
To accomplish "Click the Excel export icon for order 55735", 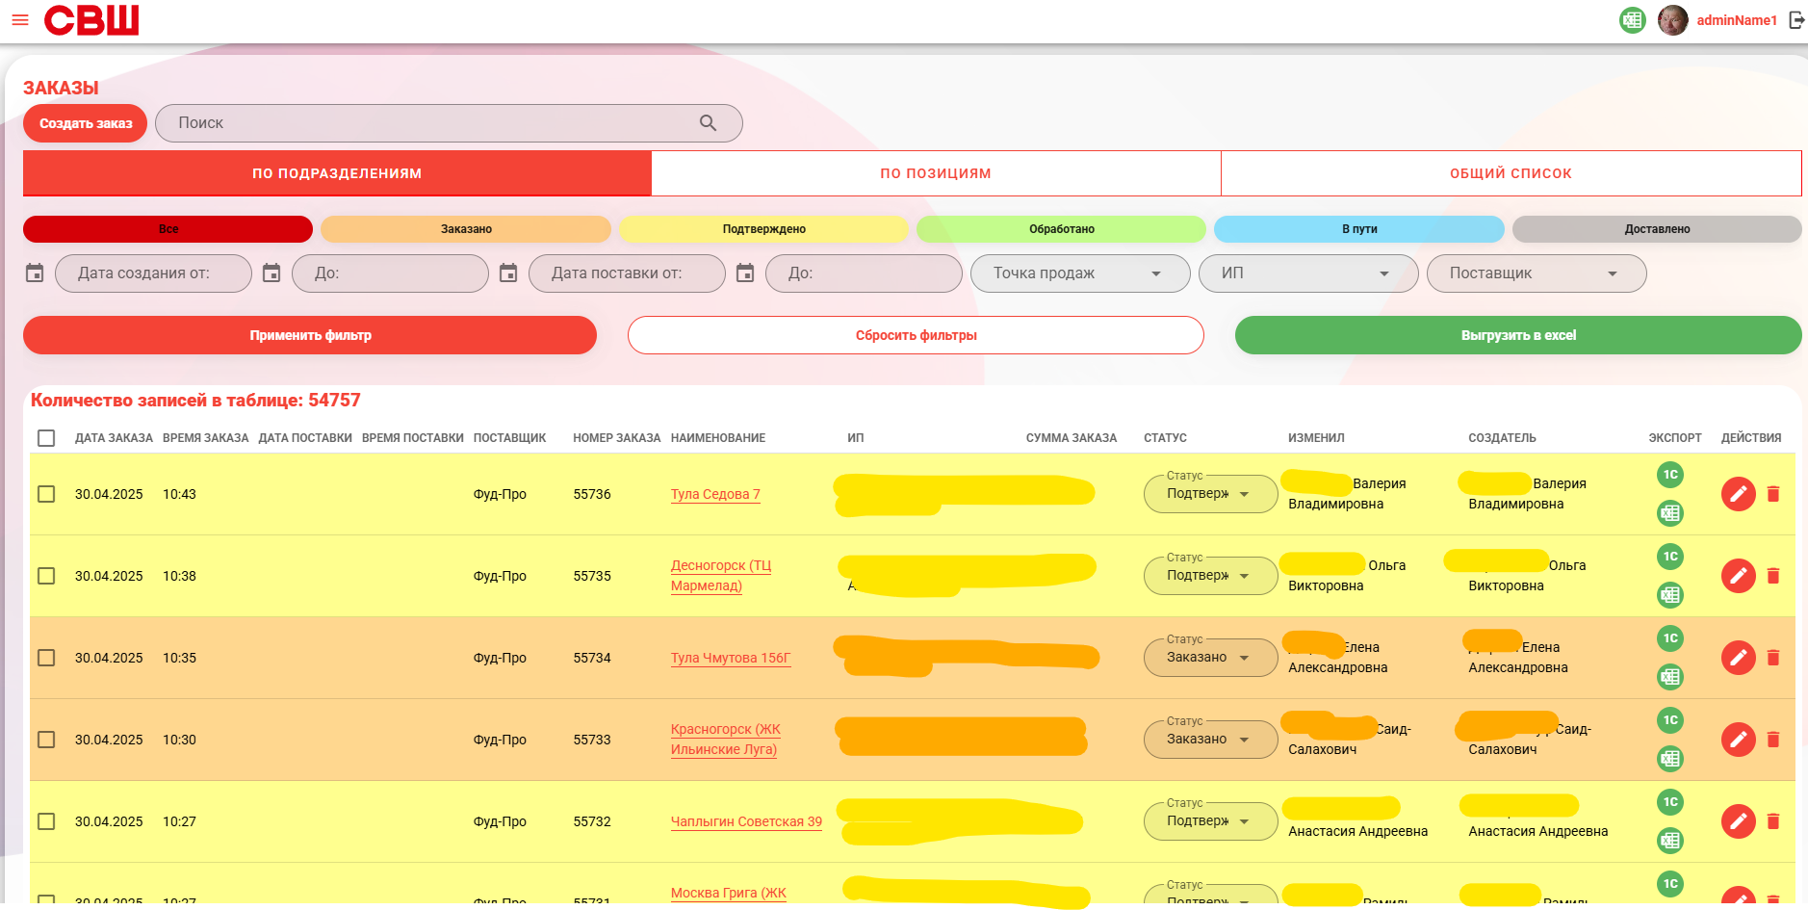I will (1670, 595).
